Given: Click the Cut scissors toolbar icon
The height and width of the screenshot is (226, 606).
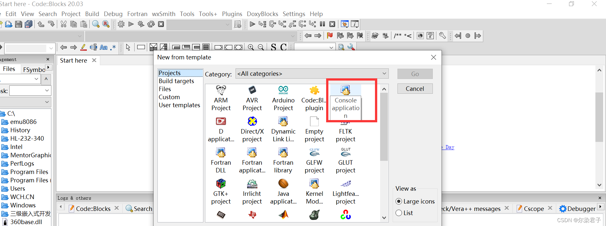Looking at the screenshot, I should (64, 24).
